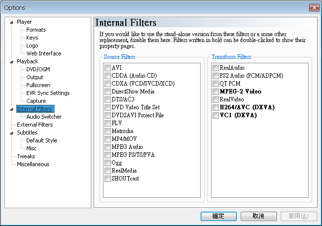Viewport: 322px width, 226px height.
Task: Enable the FLV source filter
Action: tap(107, 123)
